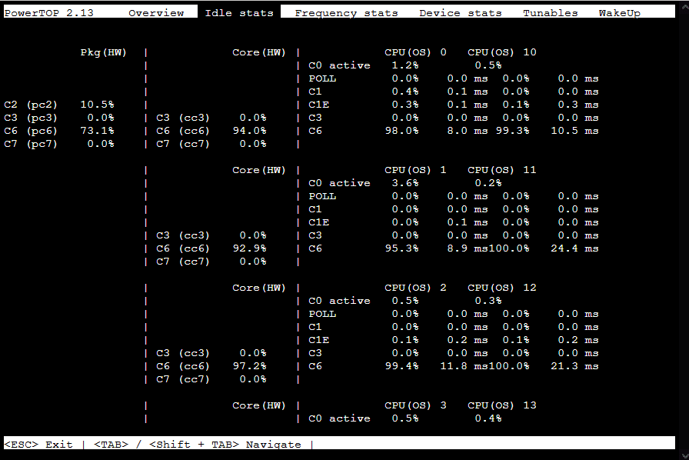The image size is (689, 460).
Task: Select the Idle stats tab
Action: (239, 13)
